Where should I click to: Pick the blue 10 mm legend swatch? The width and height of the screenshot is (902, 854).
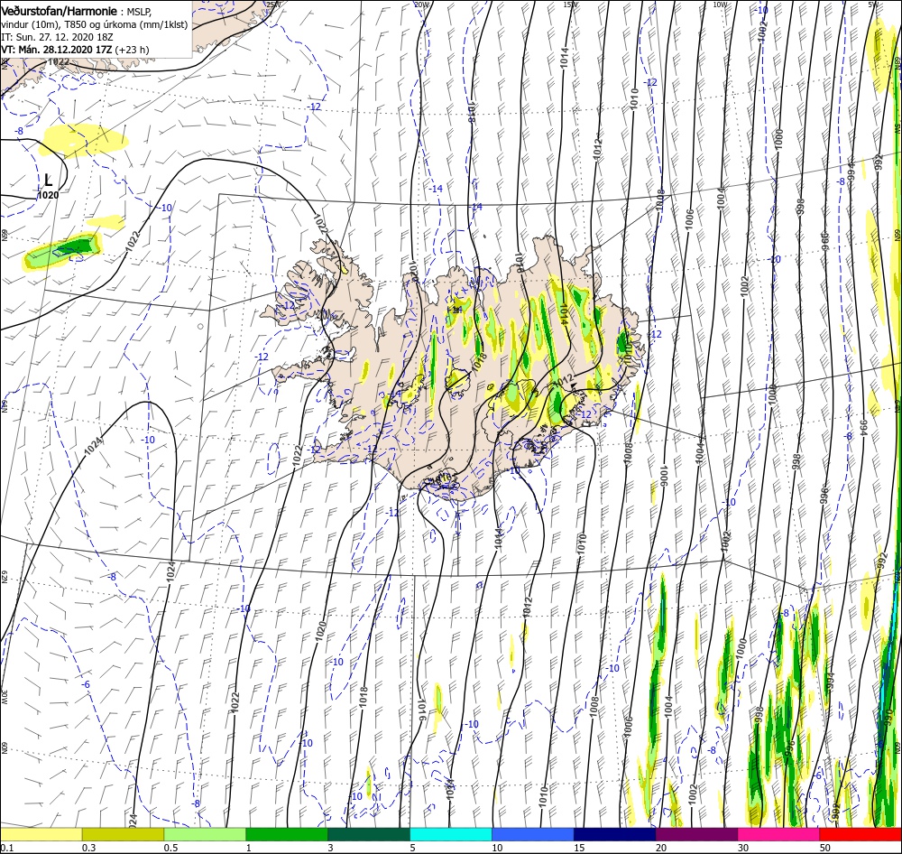533,834
